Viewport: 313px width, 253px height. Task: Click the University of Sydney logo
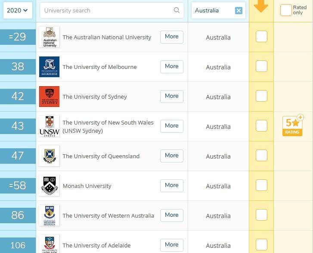tap(49, 97)
